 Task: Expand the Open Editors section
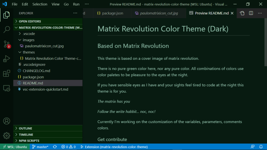point(48,21)
